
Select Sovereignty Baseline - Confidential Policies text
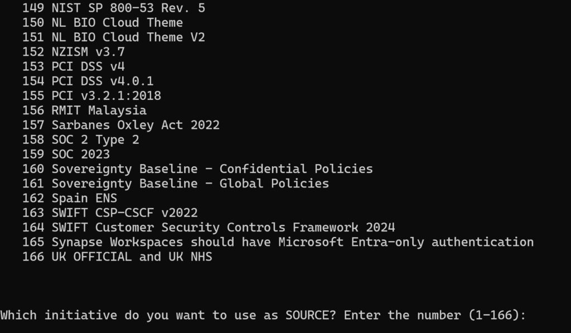pos(212,168)
